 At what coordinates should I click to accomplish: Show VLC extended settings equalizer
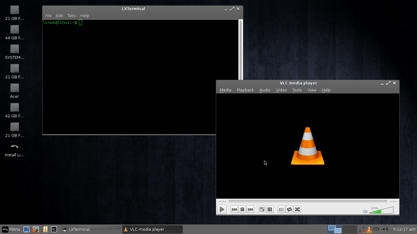click(x=270, y=209)
